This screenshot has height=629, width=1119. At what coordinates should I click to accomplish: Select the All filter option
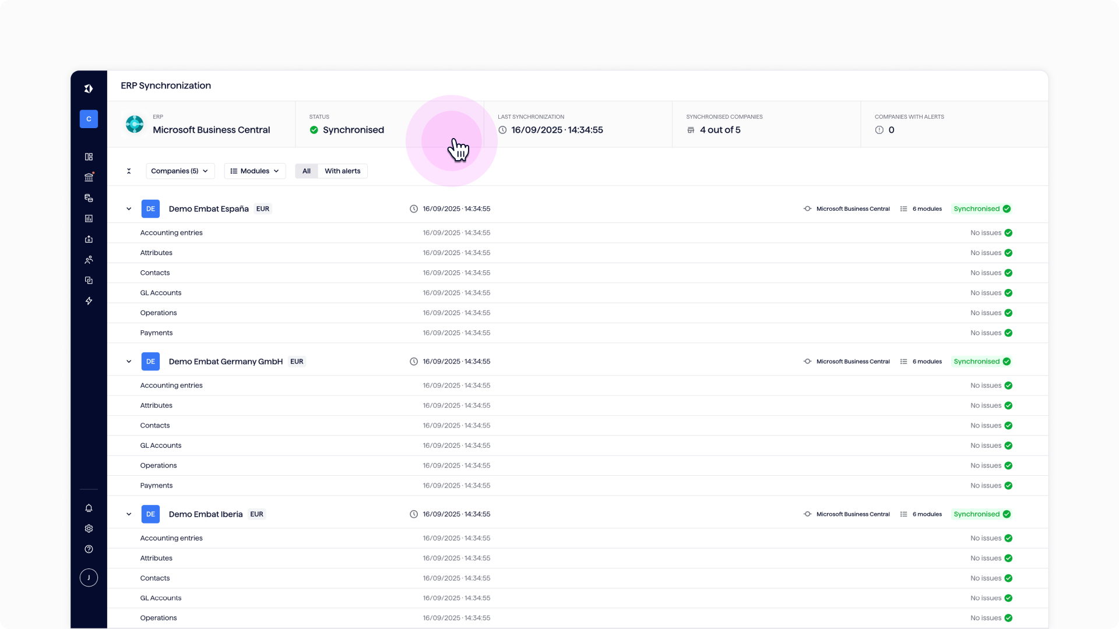click(307, 171)
